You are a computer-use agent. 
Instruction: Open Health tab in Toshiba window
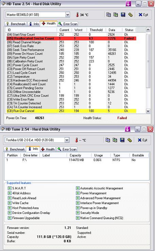(48, 149)
